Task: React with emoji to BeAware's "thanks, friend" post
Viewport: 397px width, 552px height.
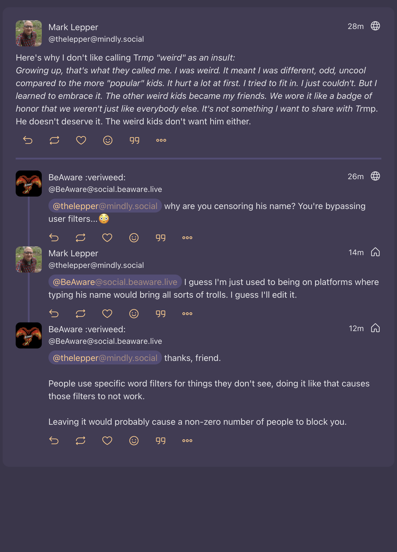Action: point(134,441)
